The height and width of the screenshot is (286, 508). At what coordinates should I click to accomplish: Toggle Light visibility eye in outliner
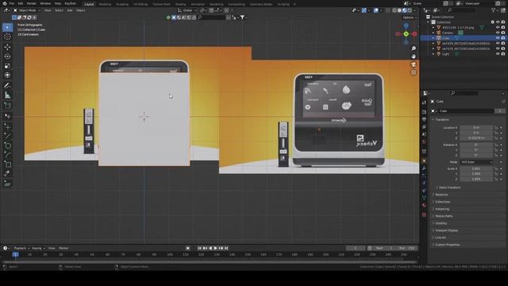(x=498, y=54)
